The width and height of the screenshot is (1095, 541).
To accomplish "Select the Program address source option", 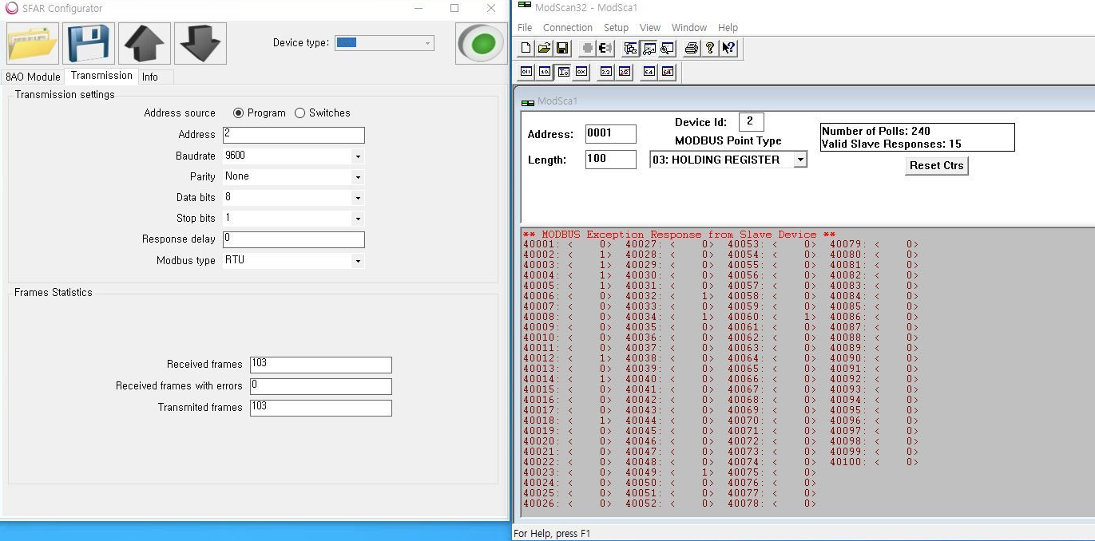I will [x=238, y=113].
